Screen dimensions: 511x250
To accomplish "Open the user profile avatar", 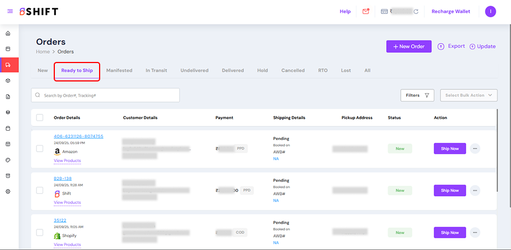I will (490, 12).
